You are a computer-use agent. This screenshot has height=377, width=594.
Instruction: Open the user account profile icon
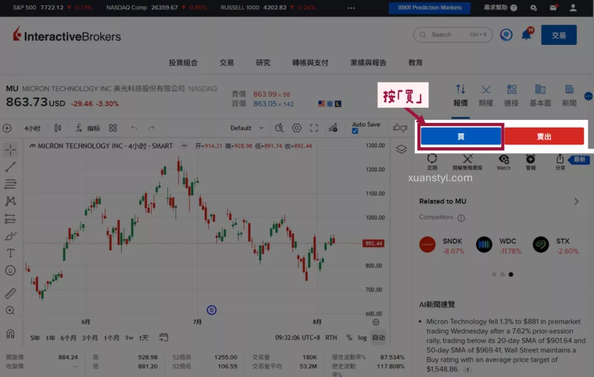[573, 7]
